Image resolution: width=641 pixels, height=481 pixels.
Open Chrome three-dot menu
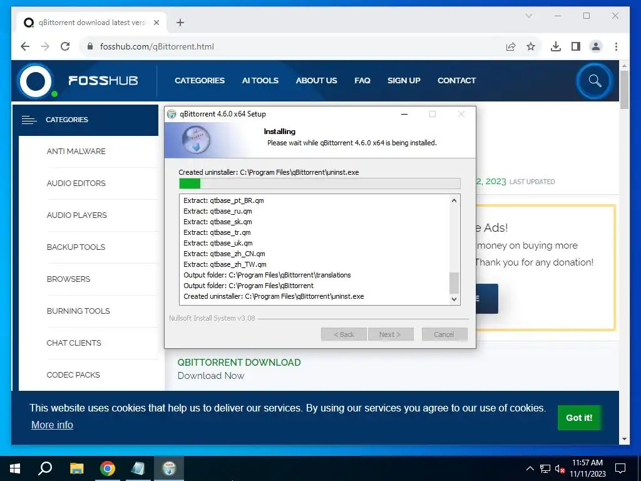616,46
